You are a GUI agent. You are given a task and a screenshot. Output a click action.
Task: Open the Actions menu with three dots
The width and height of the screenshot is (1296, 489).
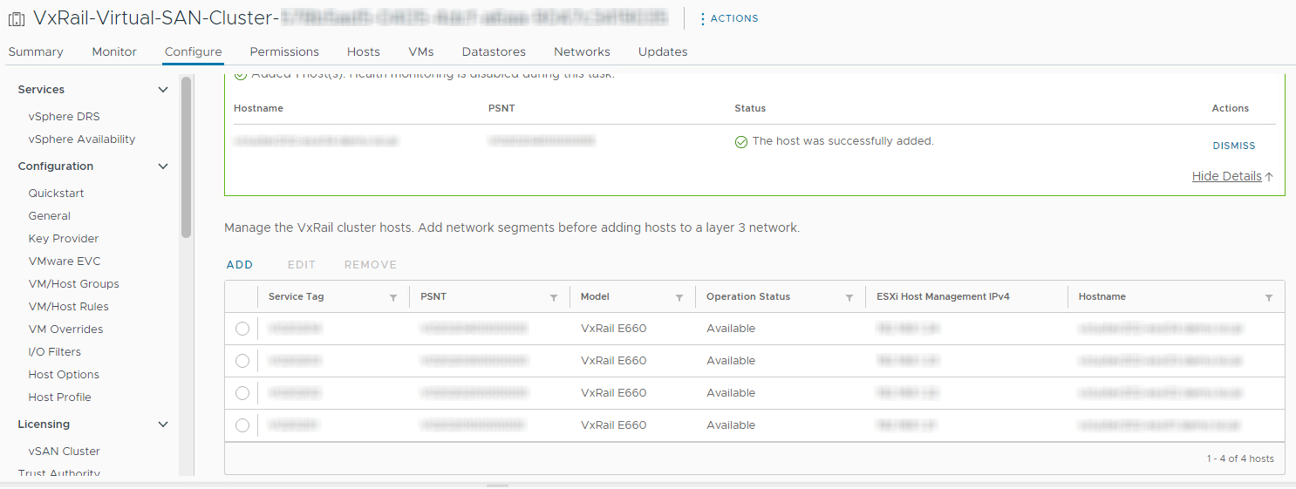pyautogui.click(x=729, y=18)
